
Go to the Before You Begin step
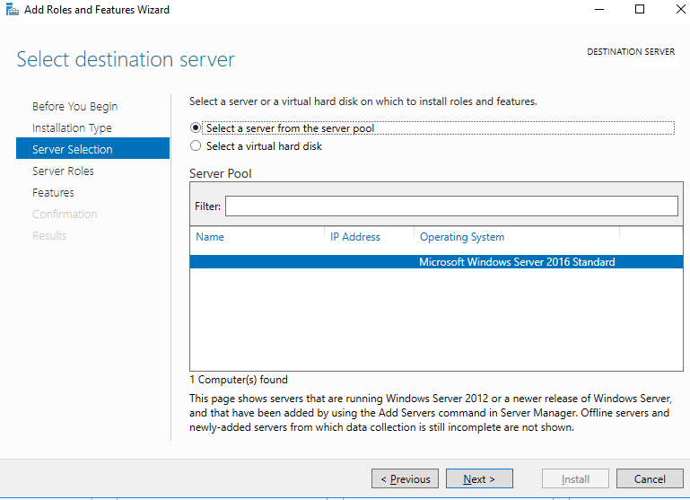(74, 107)
